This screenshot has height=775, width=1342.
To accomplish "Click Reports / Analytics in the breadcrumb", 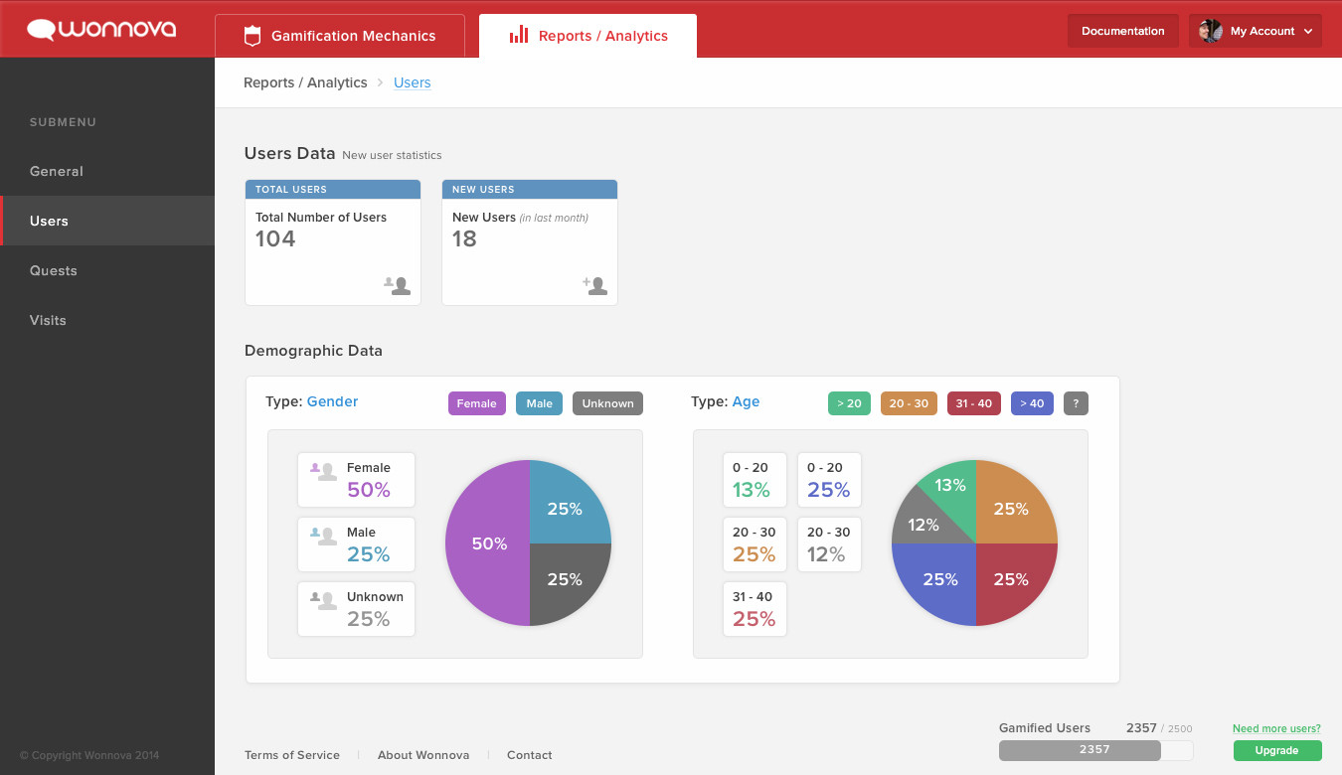I will click(x=305, y=82).
